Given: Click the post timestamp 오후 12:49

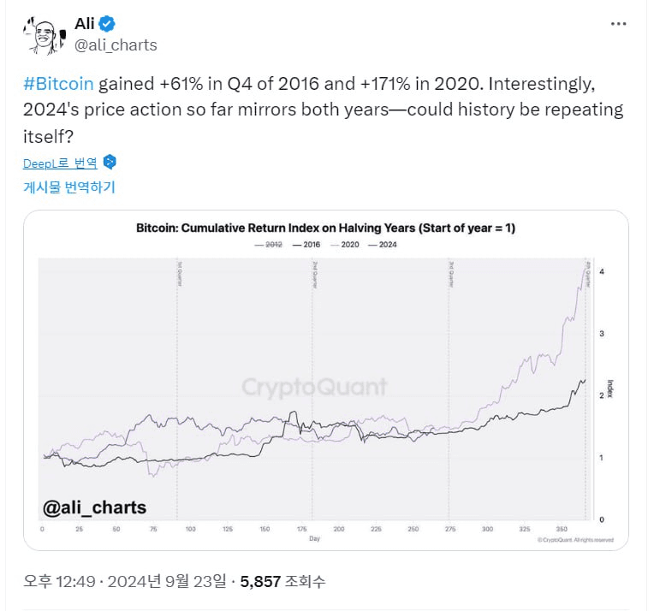Looking at the screenshot, I should (x=59, y=581).
